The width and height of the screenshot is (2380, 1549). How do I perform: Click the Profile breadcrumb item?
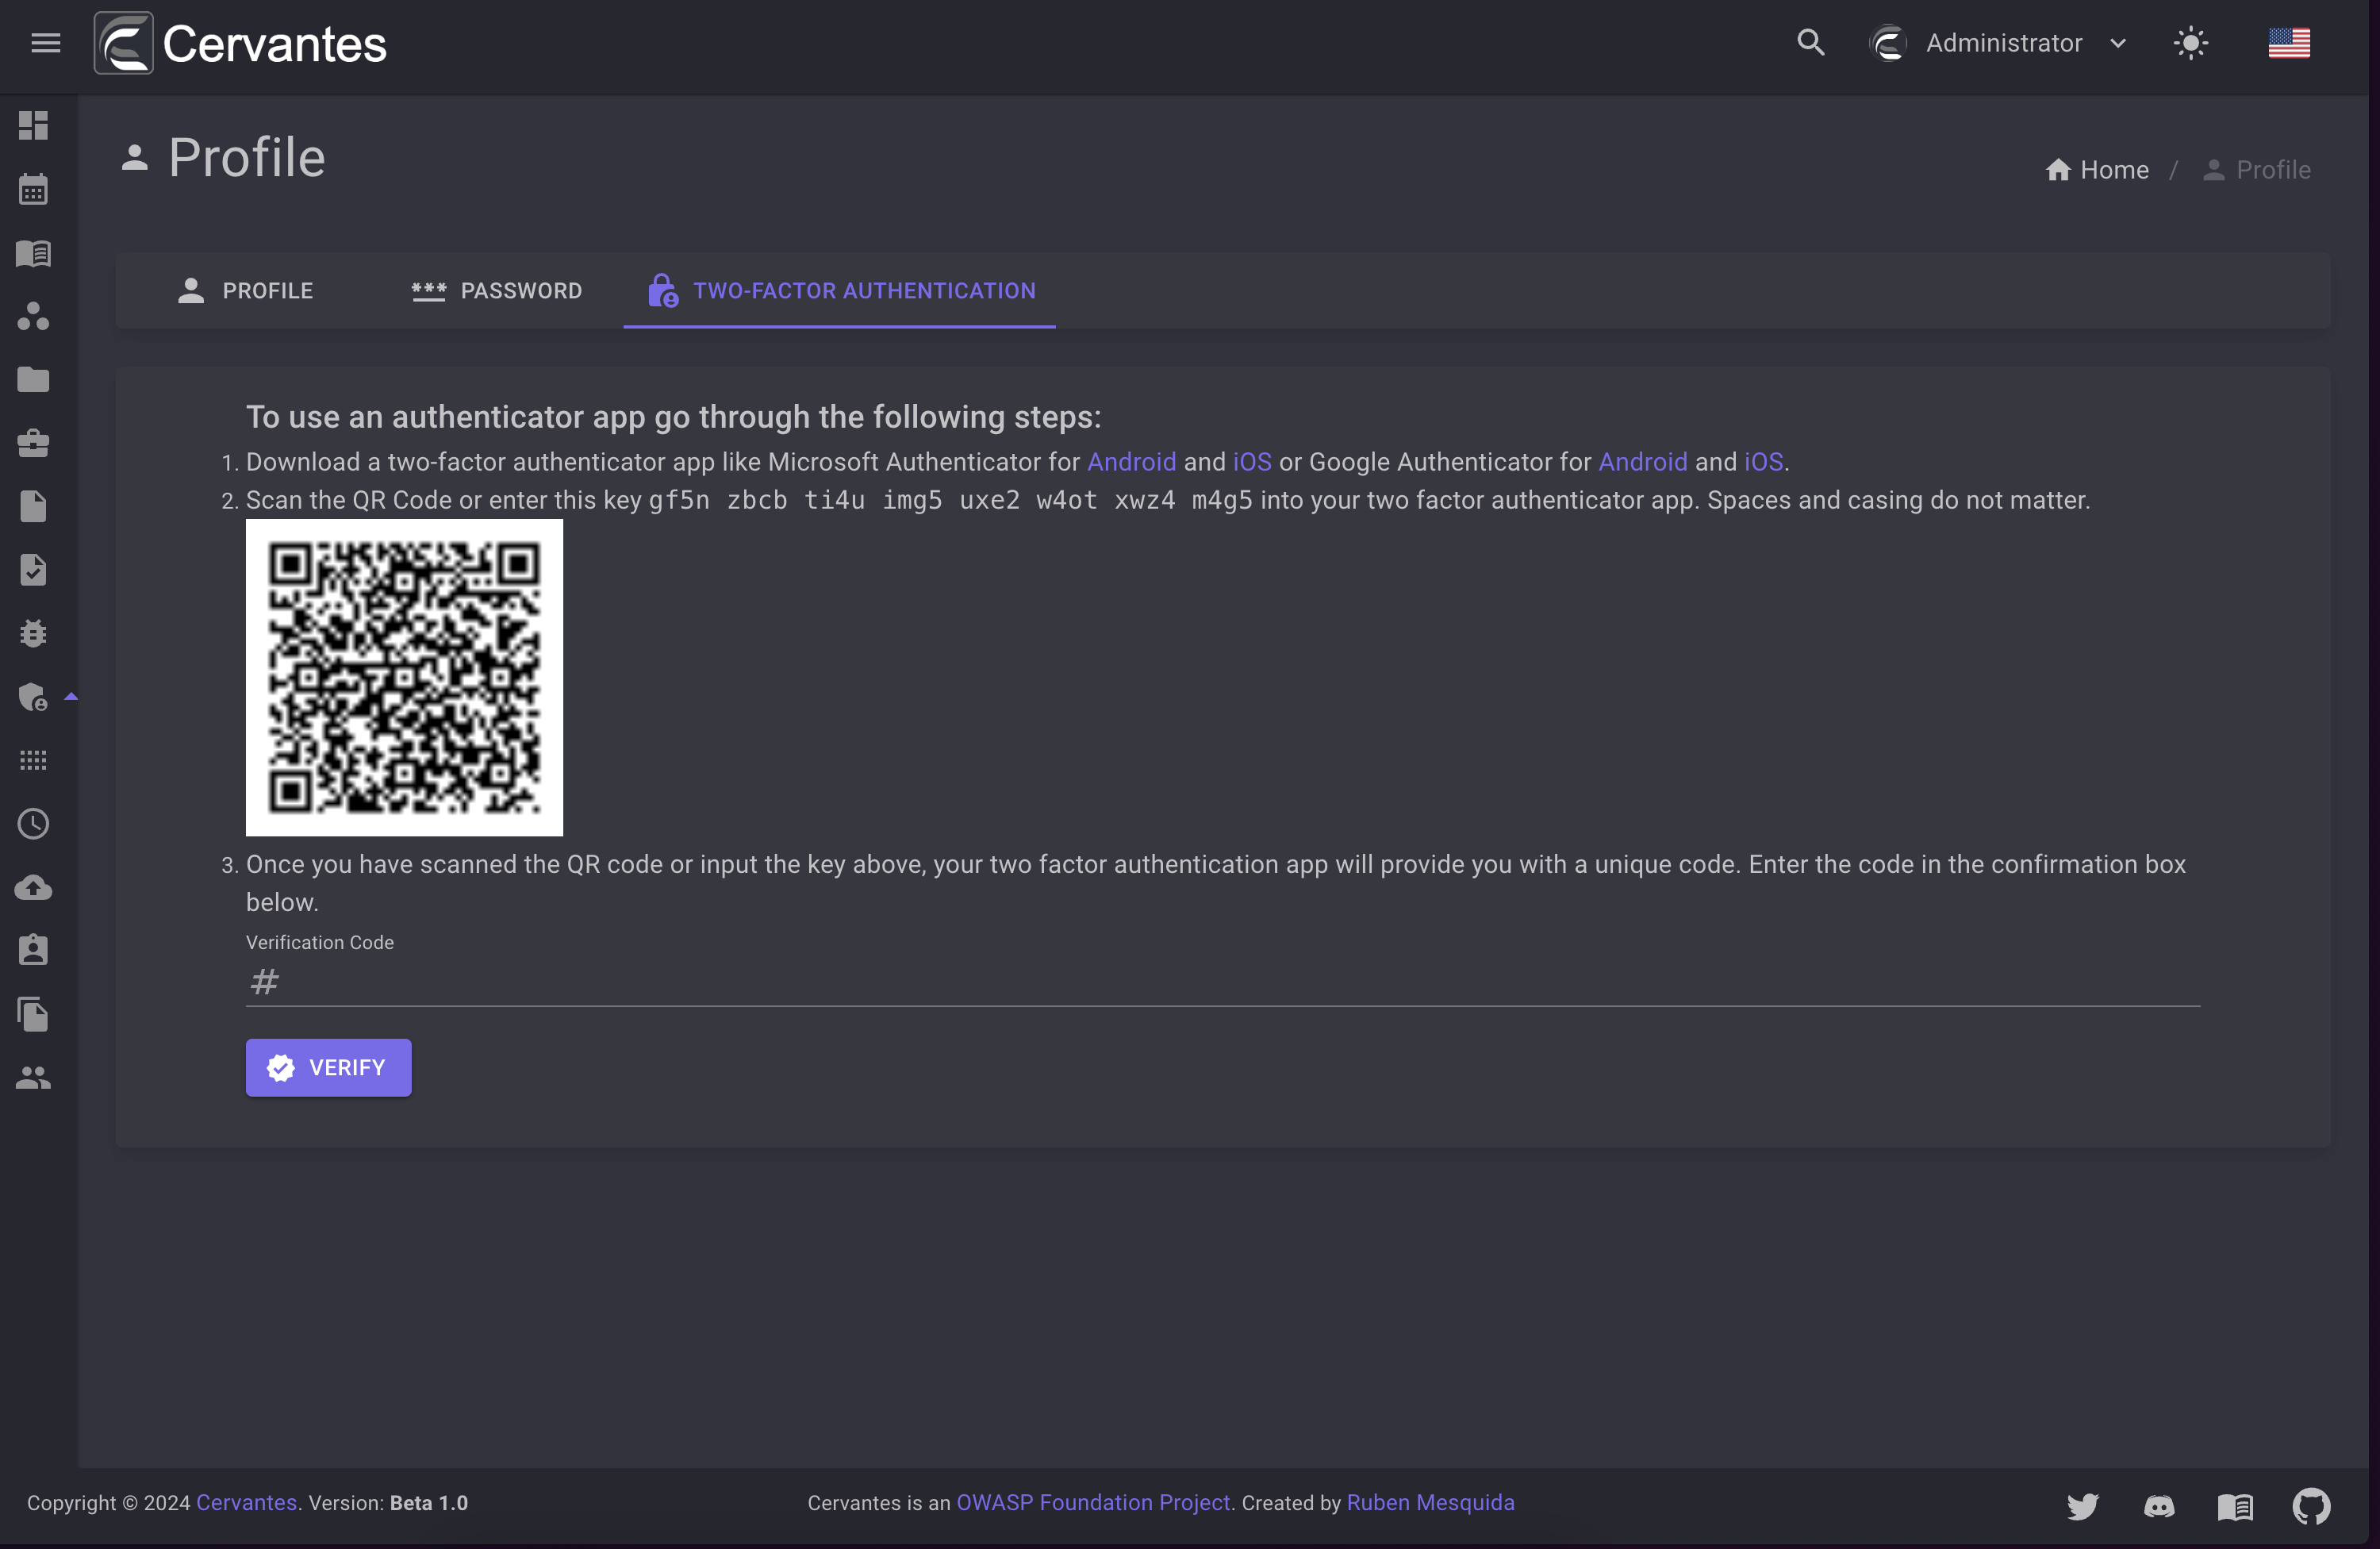[2257, 170]
